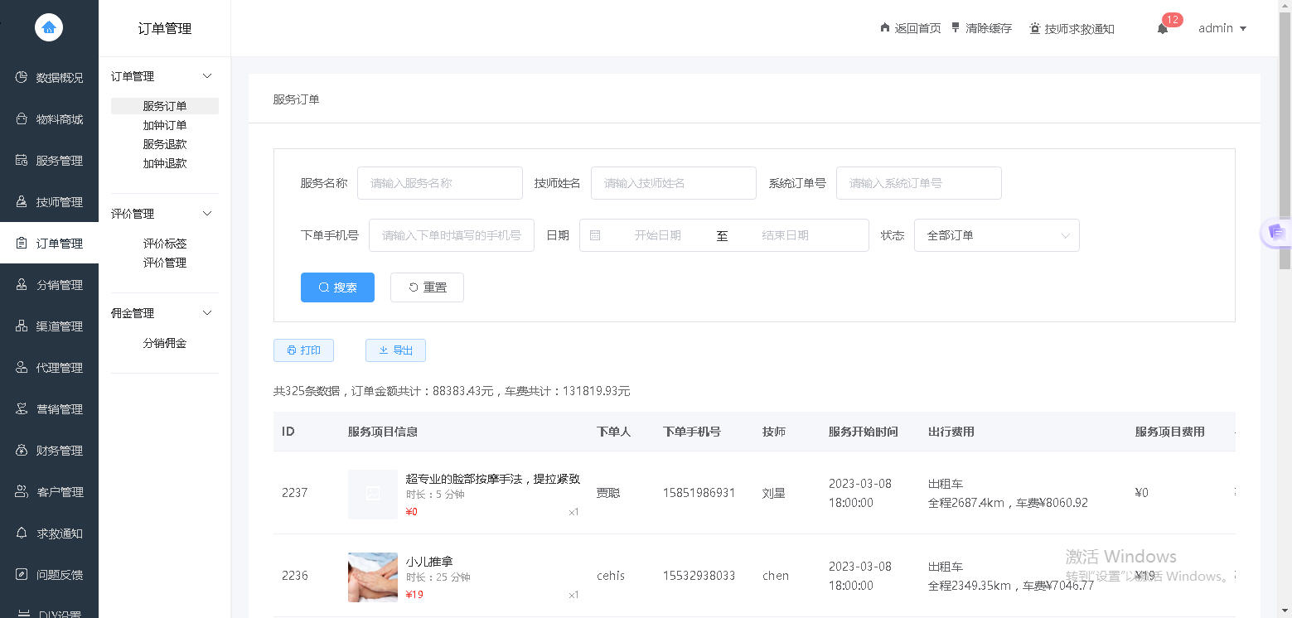Click the calendar icon in the date field
Viewport: 1292px width, 618px height.
[x=595, y=235]
